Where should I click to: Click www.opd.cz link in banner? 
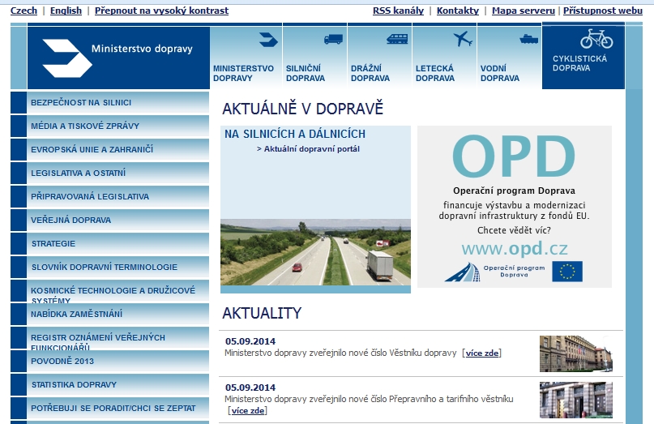click(x=515, y=249)
